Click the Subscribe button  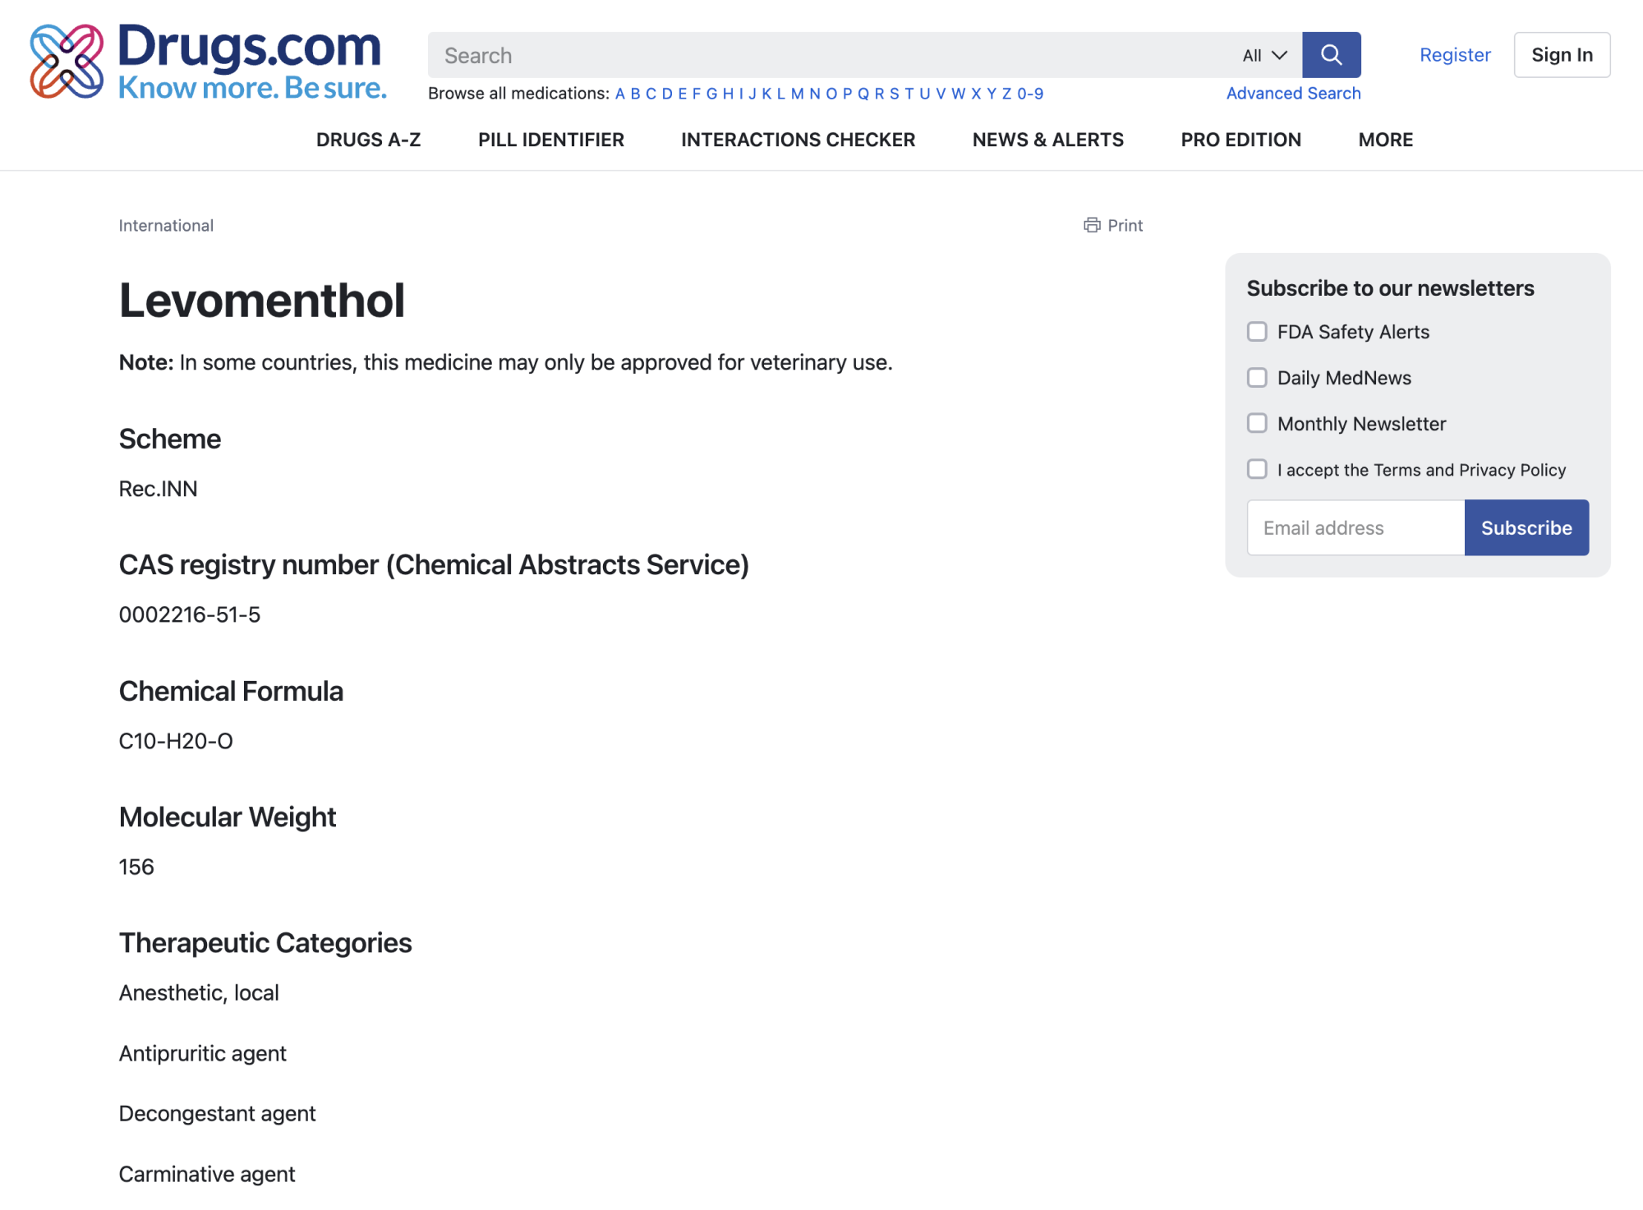[x=1526, y=527]
